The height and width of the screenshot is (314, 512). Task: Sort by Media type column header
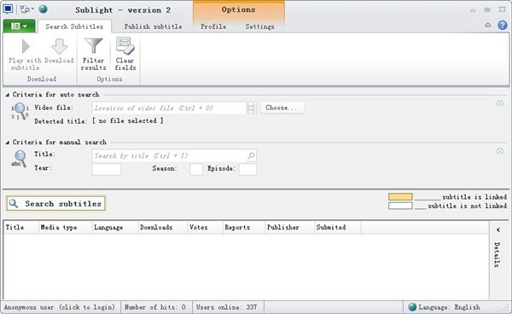(66, 227)
